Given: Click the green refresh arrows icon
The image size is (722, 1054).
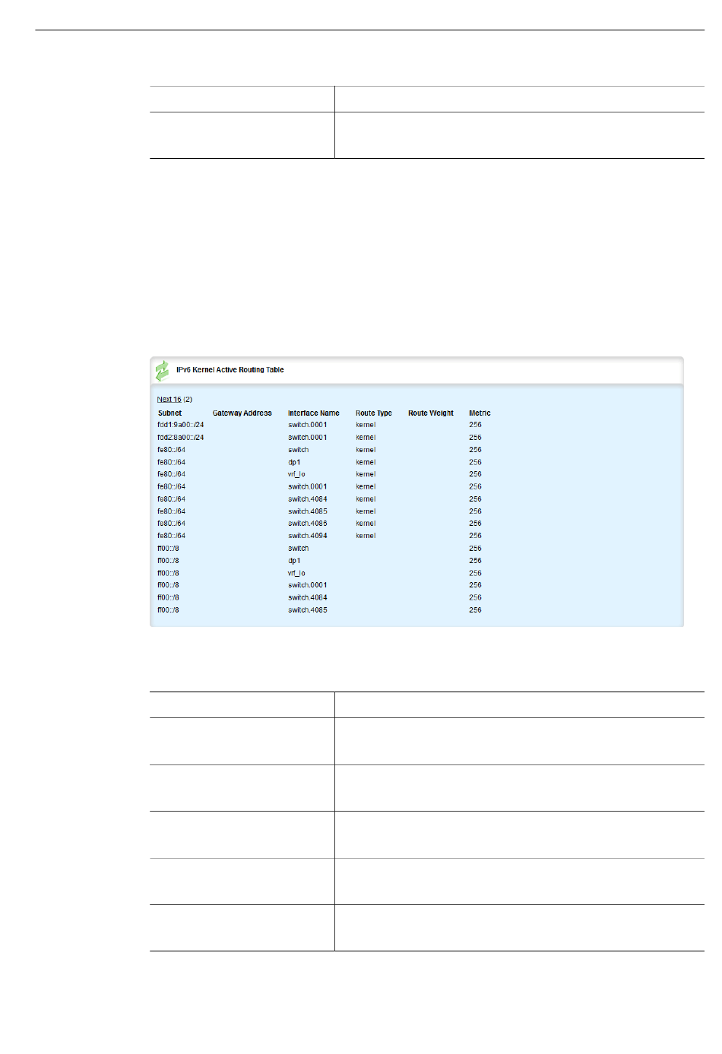Looking at the screenshot, I should 162,371.
